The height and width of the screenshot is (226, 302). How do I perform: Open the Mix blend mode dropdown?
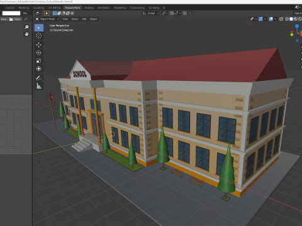point(26,13)
